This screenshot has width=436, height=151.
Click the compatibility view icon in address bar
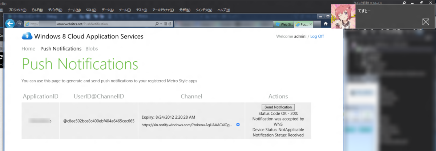point(165,24)
